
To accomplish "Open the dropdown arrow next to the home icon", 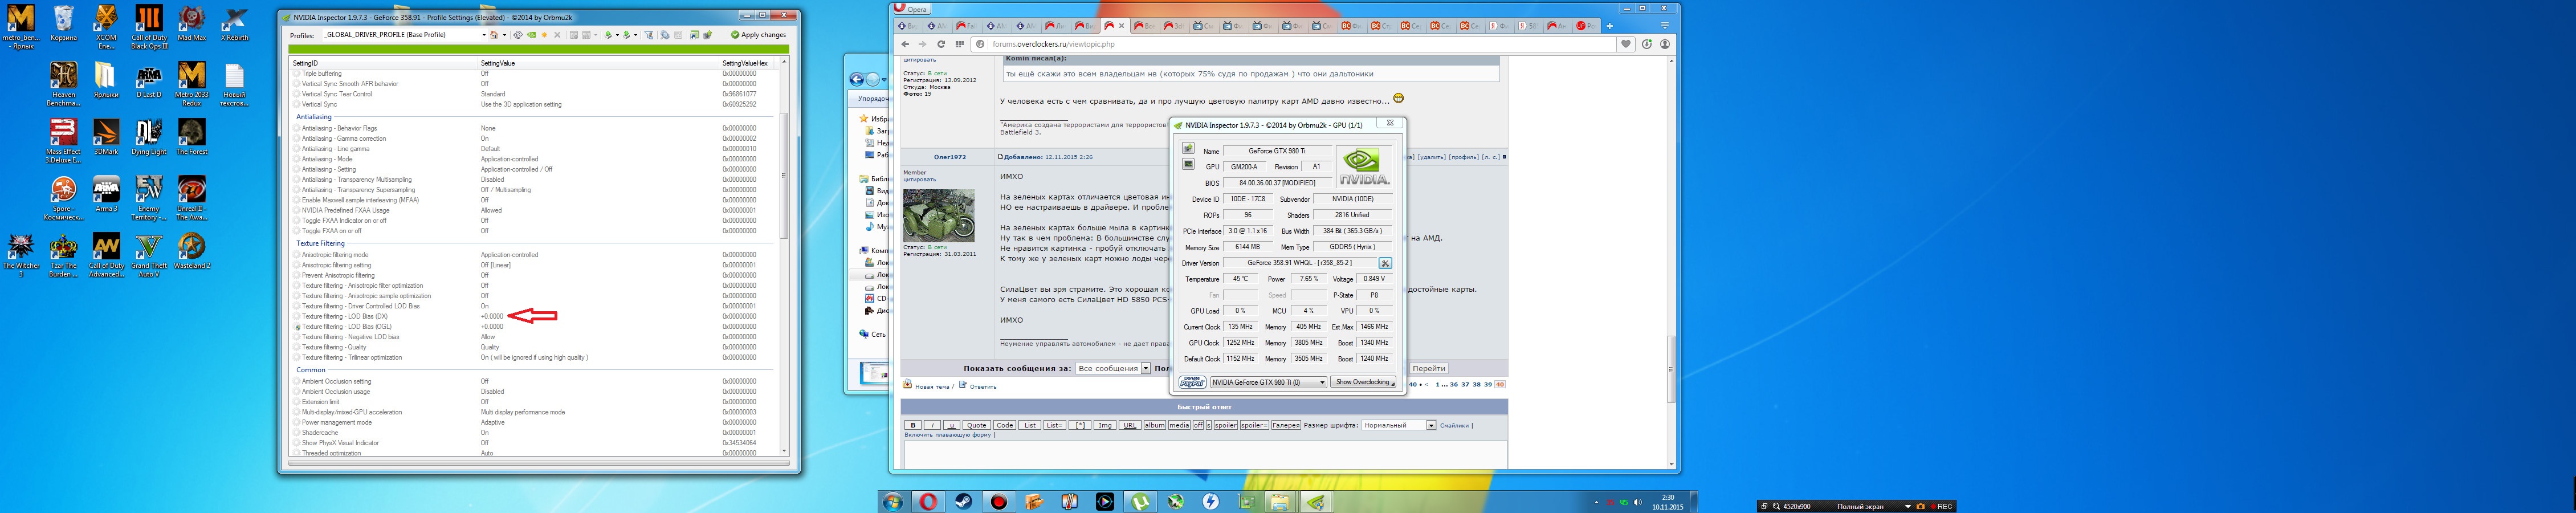I will [504, 35].
